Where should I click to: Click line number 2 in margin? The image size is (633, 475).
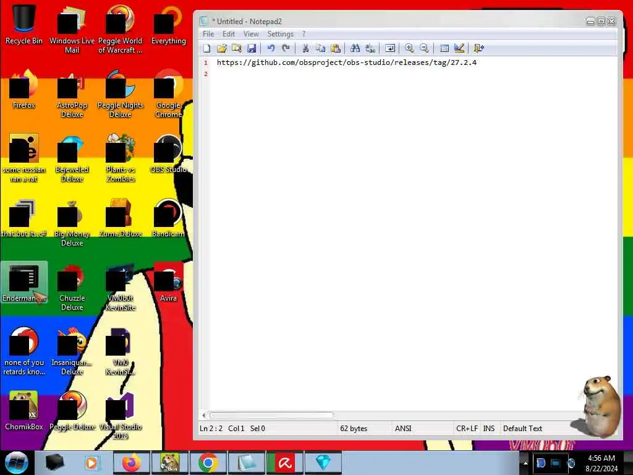point(205,74)
